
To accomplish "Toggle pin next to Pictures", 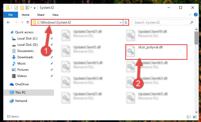I will click(52, 70).
